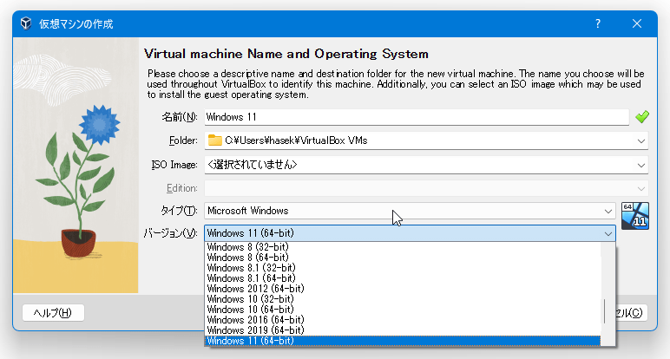
Task: Click the VirtualBox cube icon in title bar
Action: [x=26, y=23]
